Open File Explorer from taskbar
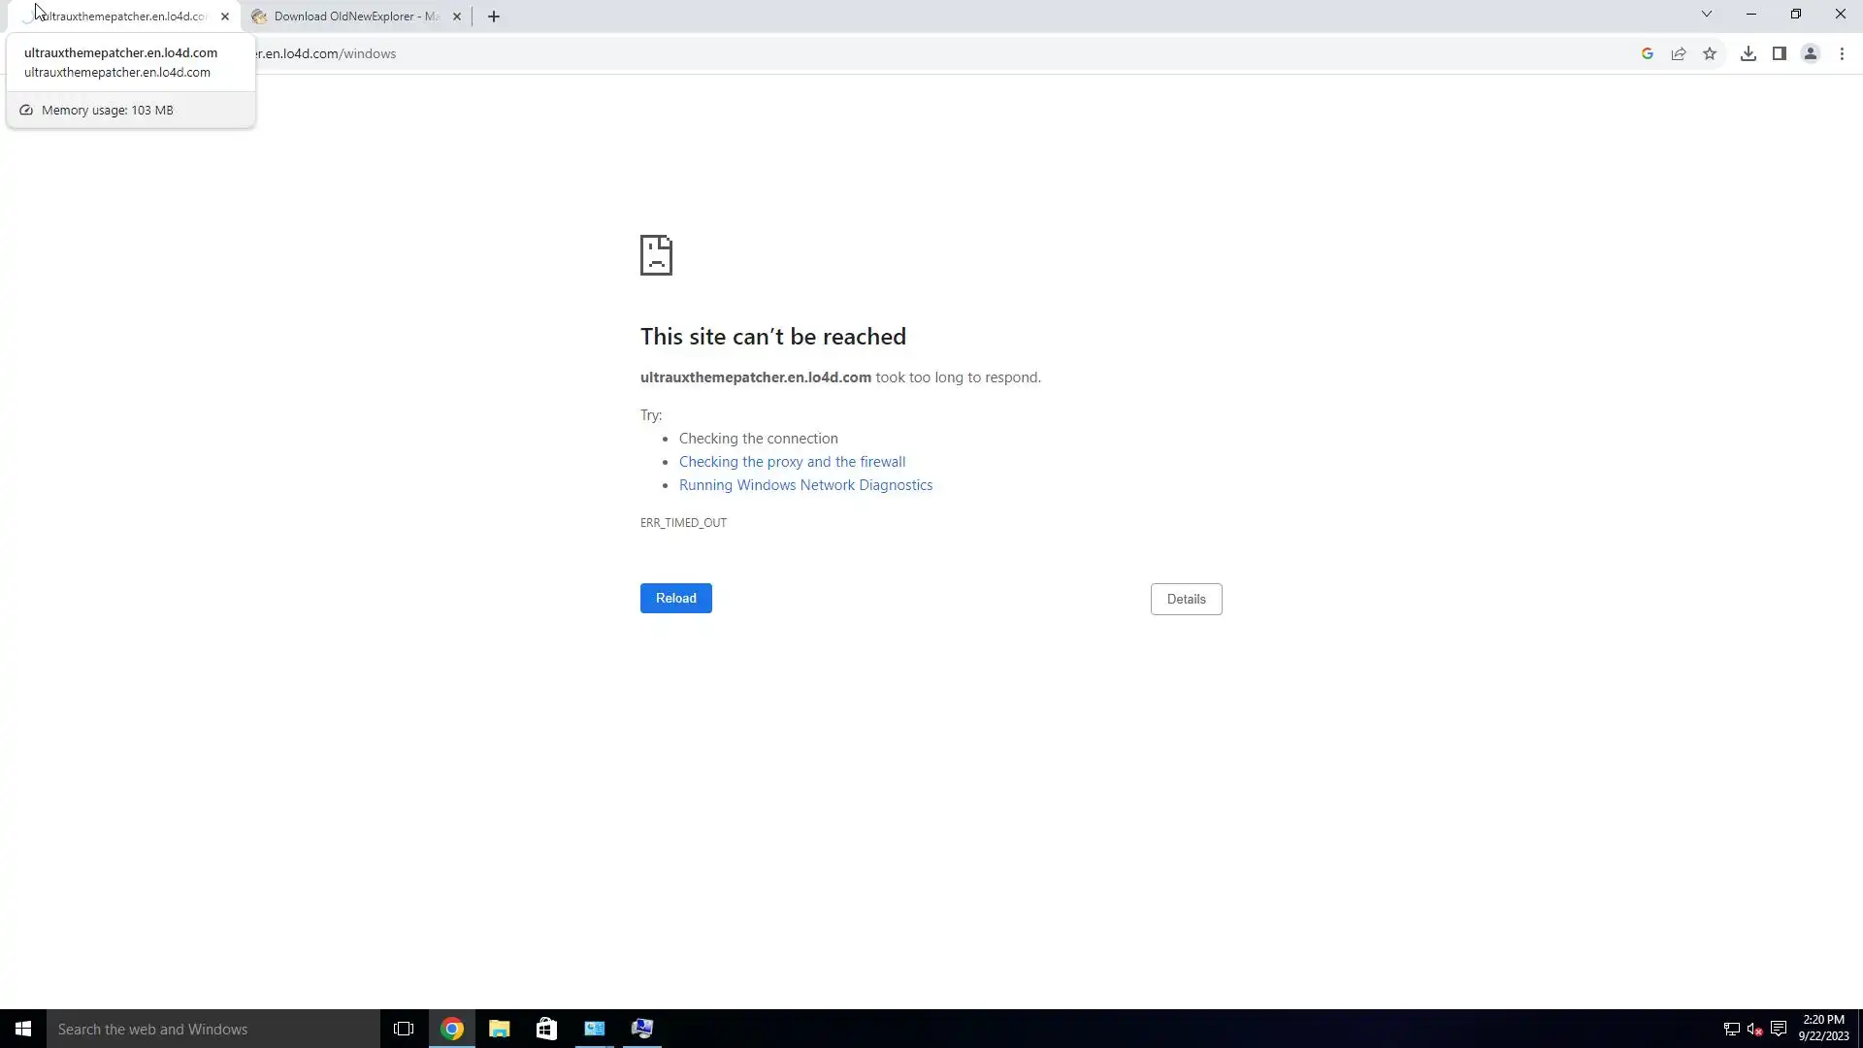This screenshot has width=1863, height=1048. (x=499, y=1029)
